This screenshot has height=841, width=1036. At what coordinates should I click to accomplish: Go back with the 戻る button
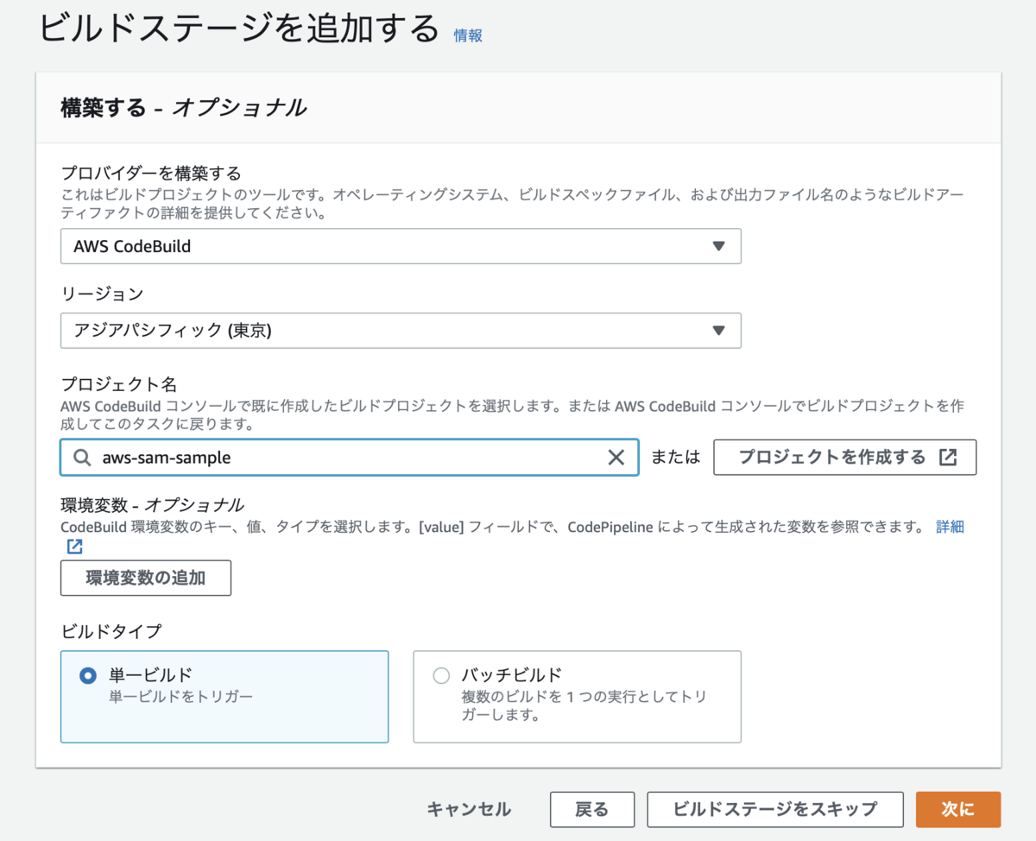592,809
